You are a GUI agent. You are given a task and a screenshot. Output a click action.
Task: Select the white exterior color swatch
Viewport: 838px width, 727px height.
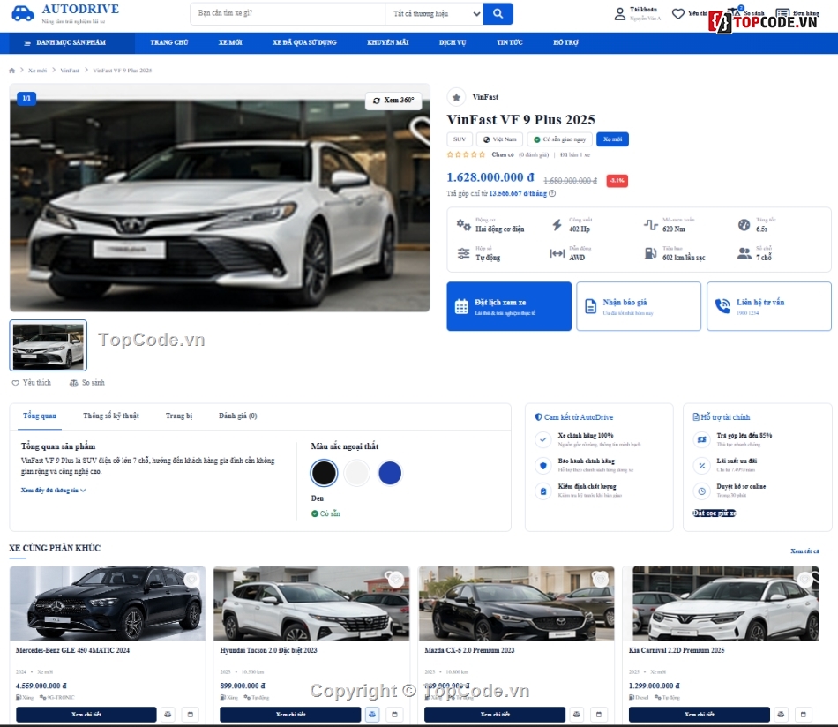click(356, 473)
